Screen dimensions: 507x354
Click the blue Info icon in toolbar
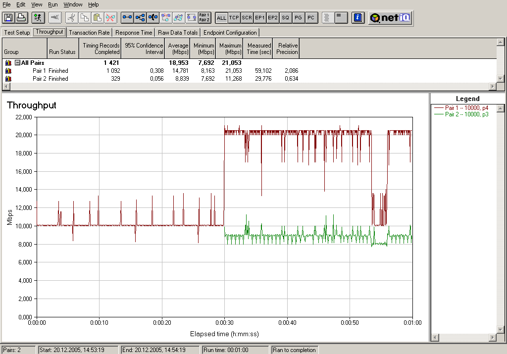[x=358, y=18]
